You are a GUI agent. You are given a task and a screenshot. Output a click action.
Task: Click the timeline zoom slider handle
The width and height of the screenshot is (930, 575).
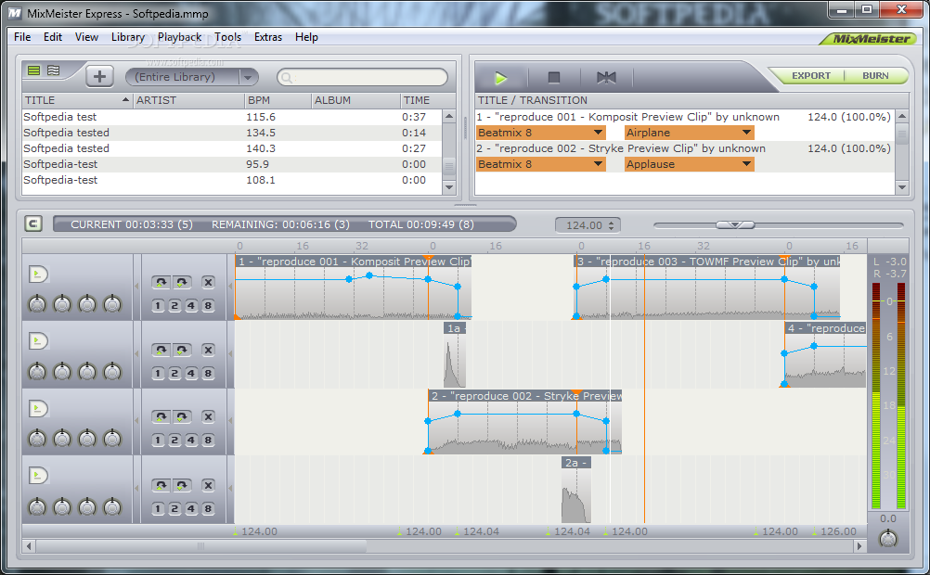(735, 224)
